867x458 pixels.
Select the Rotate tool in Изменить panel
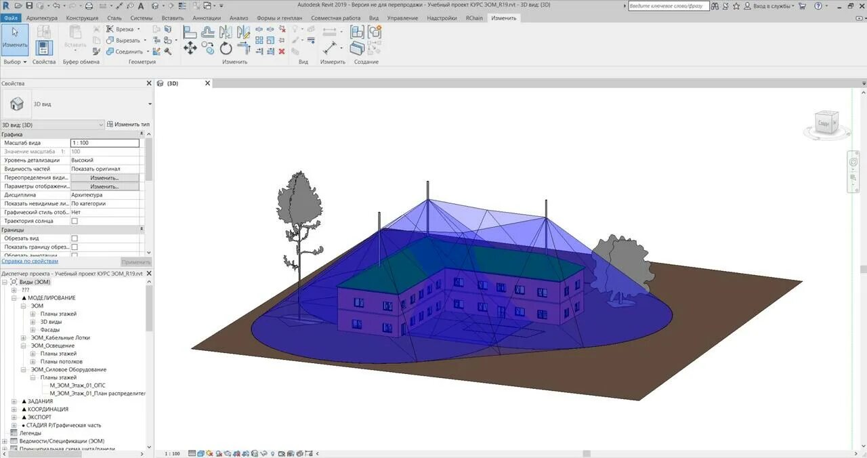pyautogui.click(x=226, y=48)
